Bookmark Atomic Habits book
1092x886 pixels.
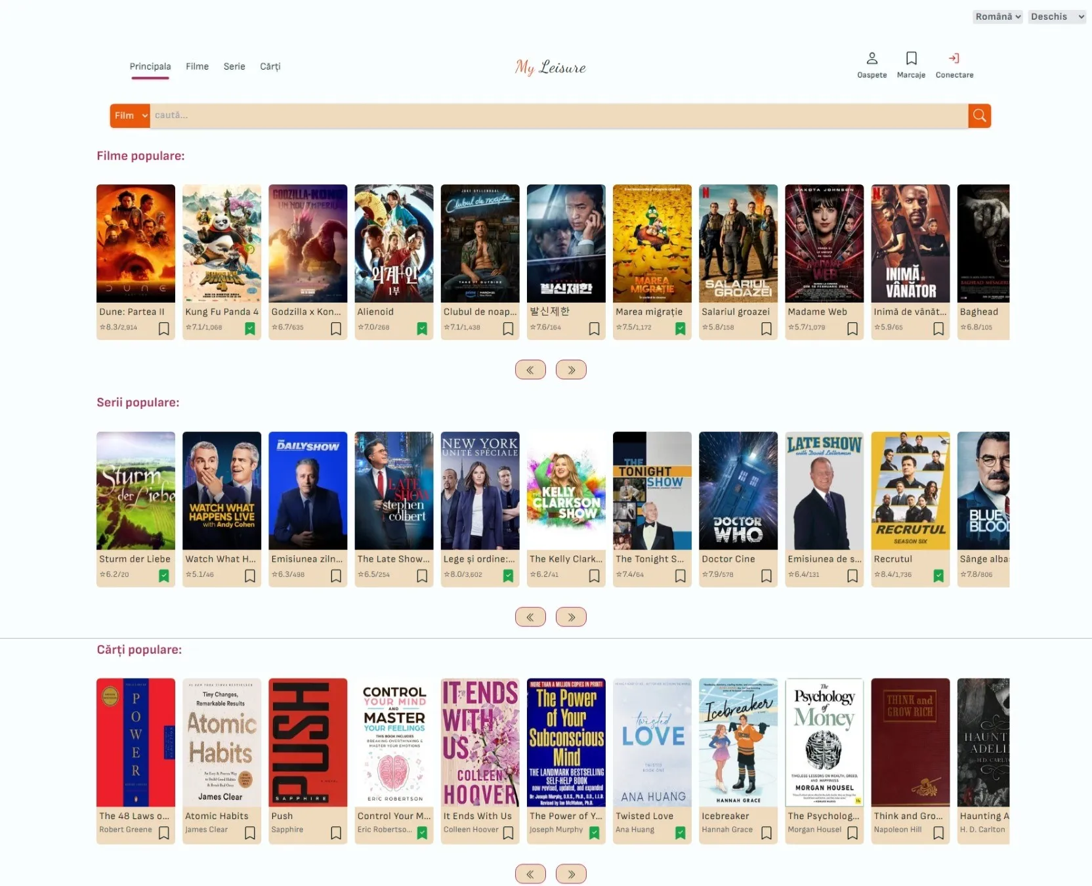coord(250,833)
